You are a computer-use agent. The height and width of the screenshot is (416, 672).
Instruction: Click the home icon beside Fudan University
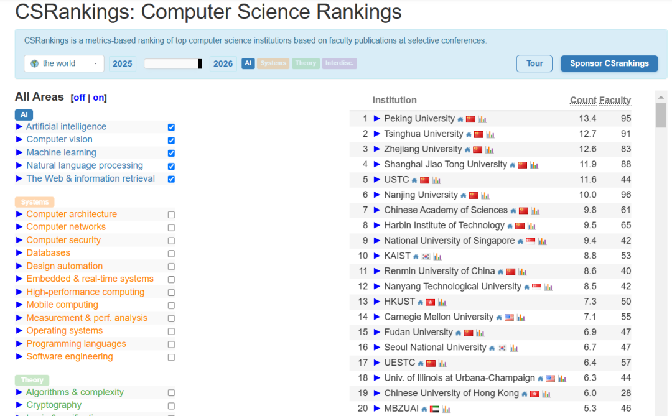tap(459, 333)
